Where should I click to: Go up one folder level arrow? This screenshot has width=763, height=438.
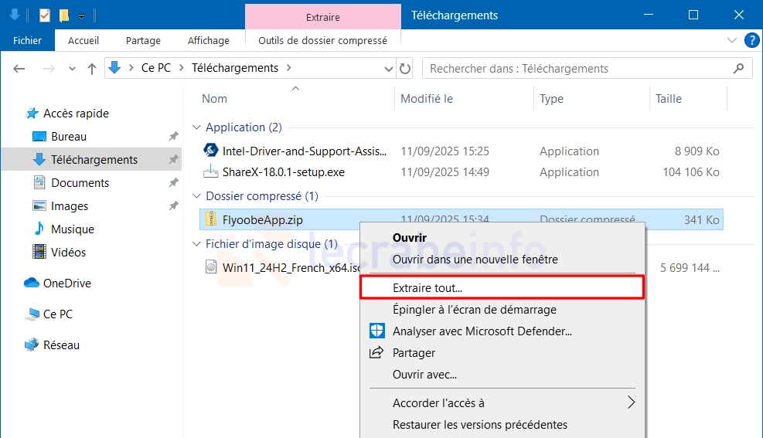[91, 69]
